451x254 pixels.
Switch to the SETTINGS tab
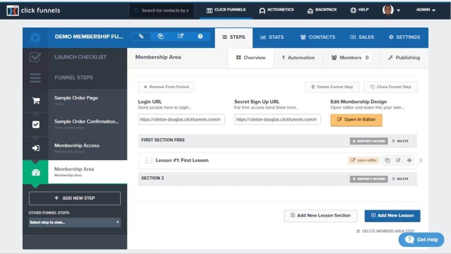(x=404, y=37)
